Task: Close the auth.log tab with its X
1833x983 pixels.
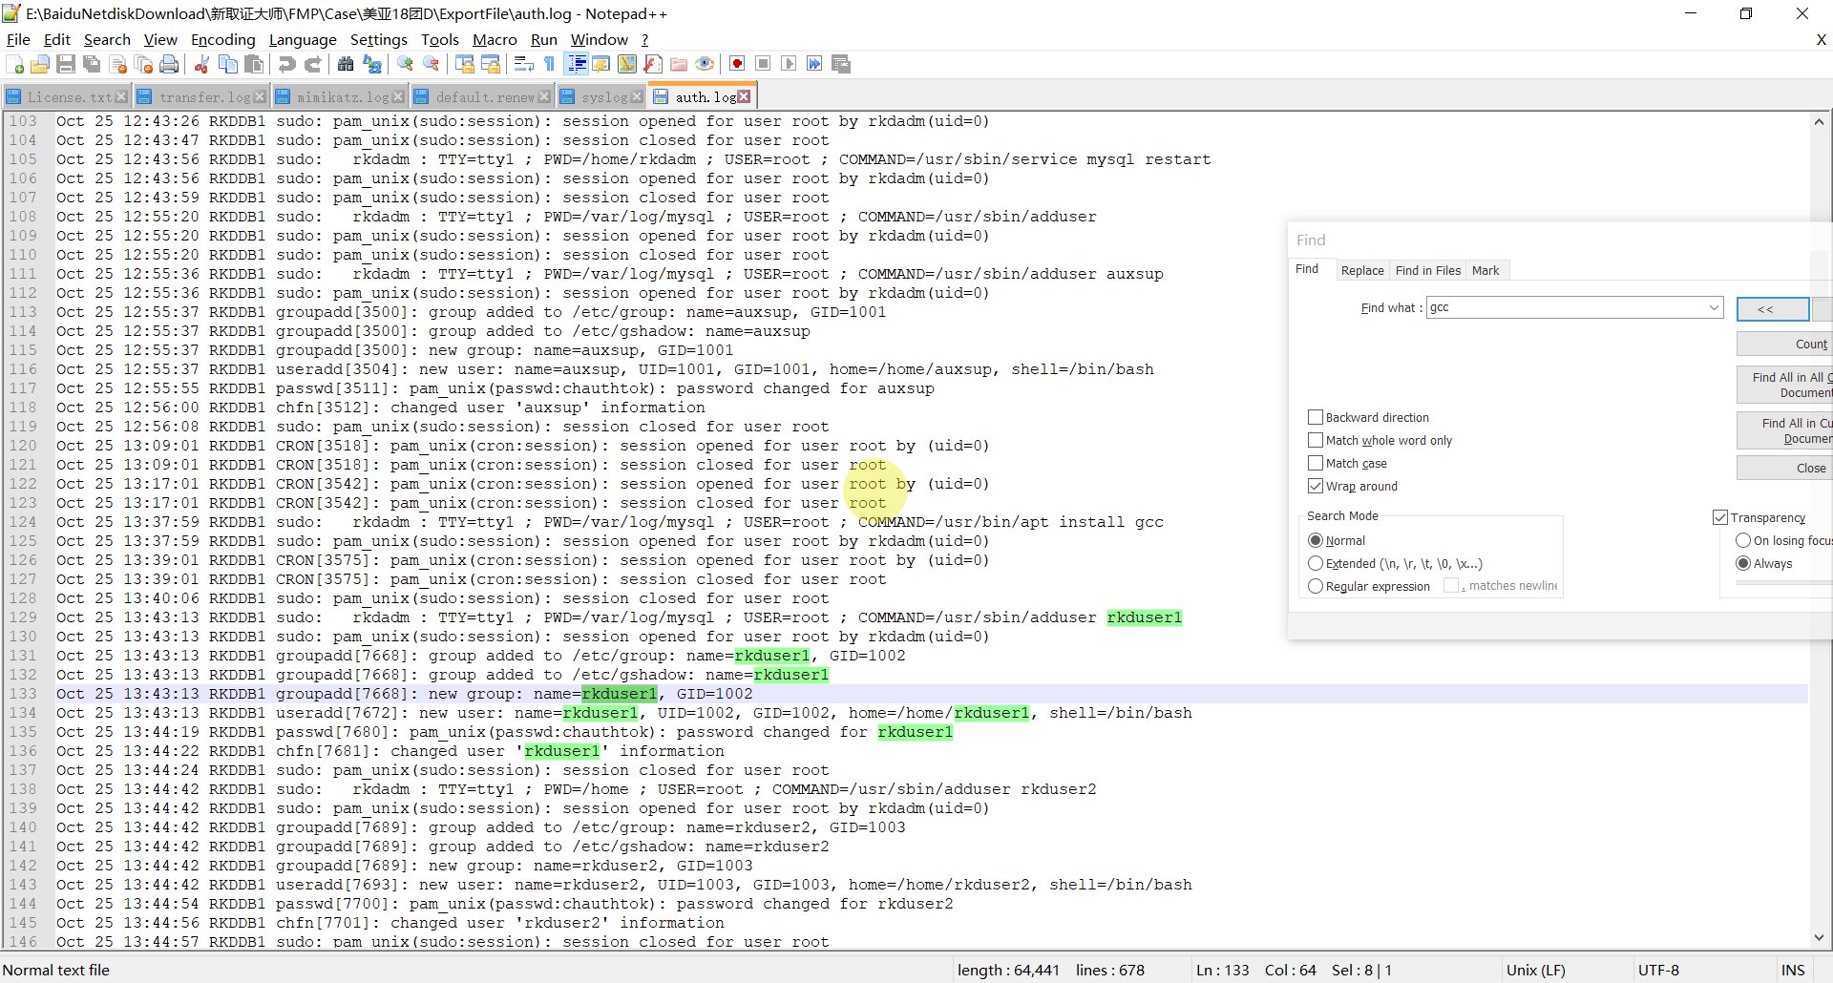Action: pyautogui.click(x=744, y=96)
